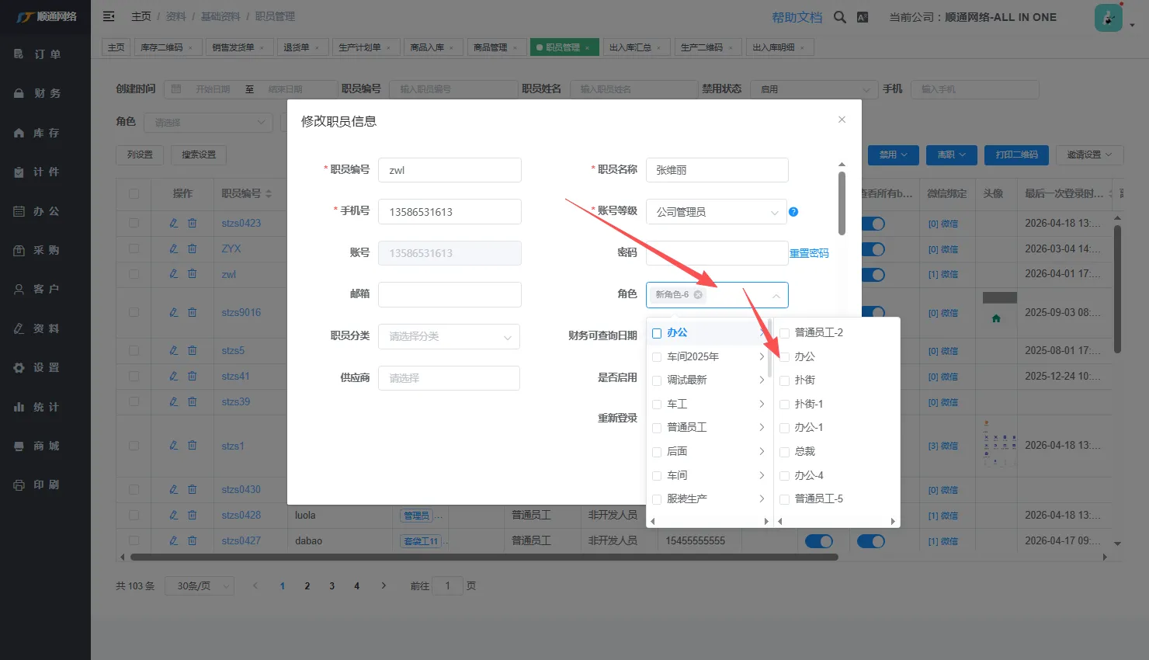Click blue help icon beside 账号等级
Image resolution: width=1149 pixels, height=660 pixels.
pyautogui.click(x=793, y=212)
